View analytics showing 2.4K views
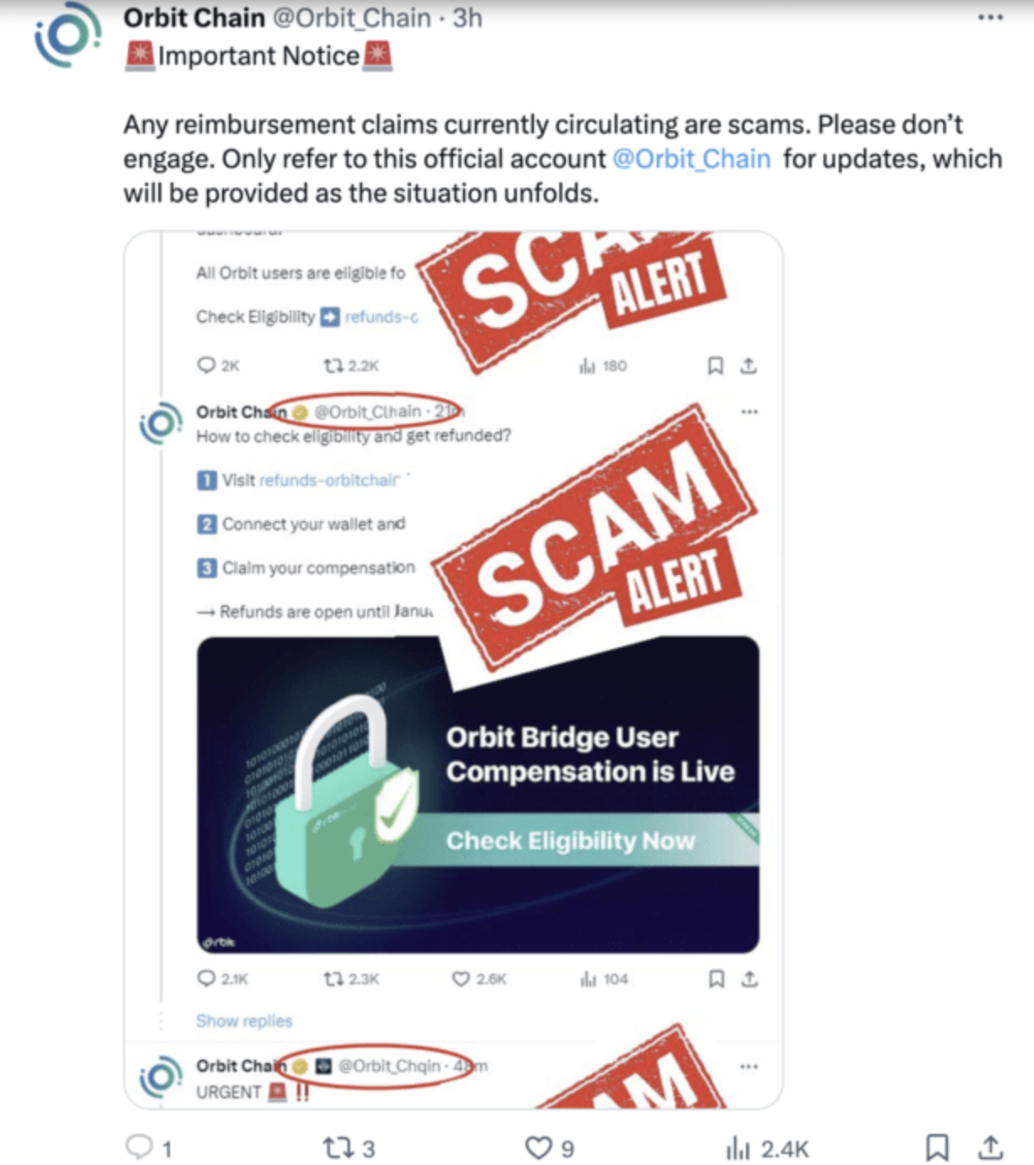The image size is (1034, 1165). [738, 1148]
